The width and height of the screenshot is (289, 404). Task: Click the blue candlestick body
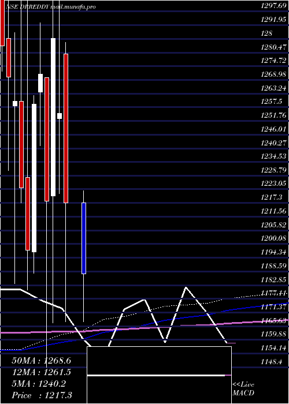(84, 238)
